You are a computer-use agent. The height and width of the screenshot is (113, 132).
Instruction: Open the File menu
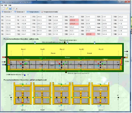(x=2, y=5)
